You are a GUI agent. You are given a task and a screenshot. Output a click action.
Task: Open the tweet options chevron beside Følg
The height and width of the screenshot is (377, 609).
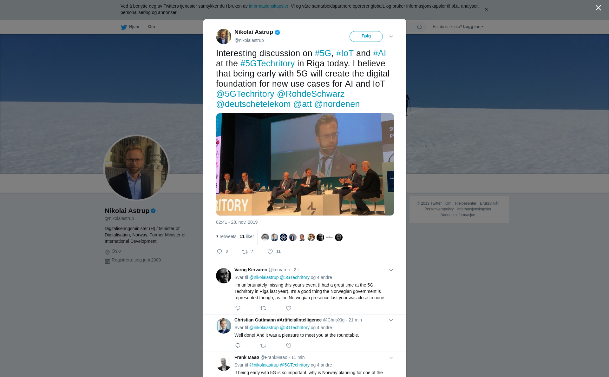[x=391, y=36]
